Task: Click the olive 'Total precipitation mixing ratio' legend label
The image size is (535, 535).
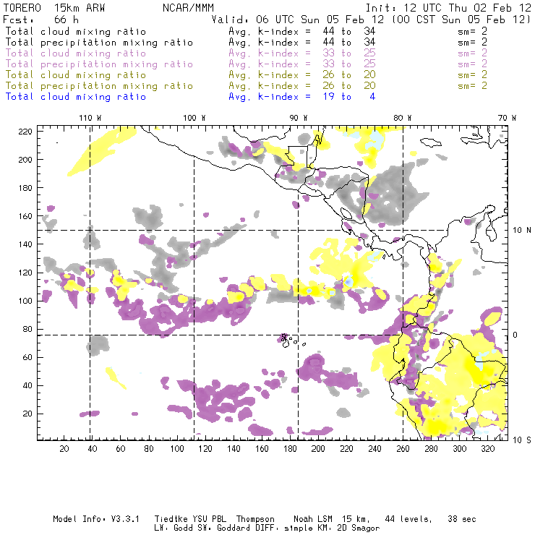Action: pyautogui.click(x=99, y=86)
